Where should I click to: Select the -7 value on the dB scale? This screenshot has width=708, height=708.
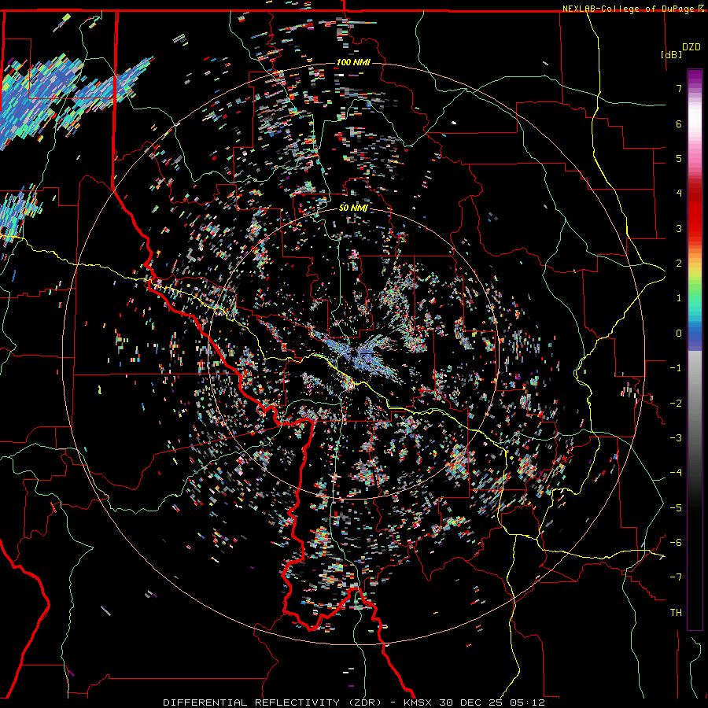(676, 577)
